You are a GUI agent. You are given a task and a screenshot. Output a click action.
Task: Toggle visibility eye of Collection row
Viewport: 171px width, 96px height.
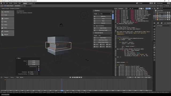(164, 13)
